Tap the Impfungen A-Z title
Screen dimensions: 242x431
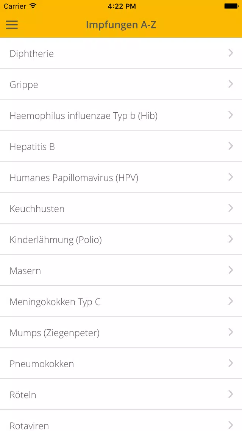pyautogui.click(x=121, y=25)
